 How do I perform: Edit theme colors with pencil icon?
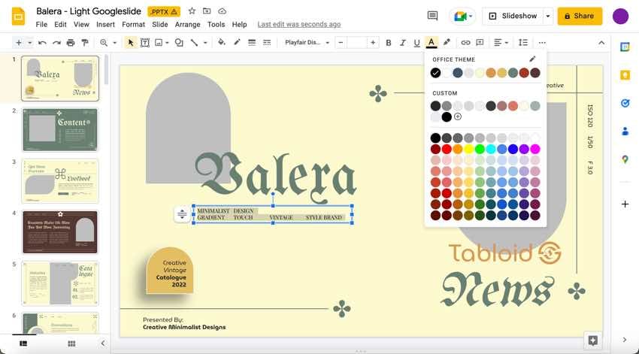point(532,59)
